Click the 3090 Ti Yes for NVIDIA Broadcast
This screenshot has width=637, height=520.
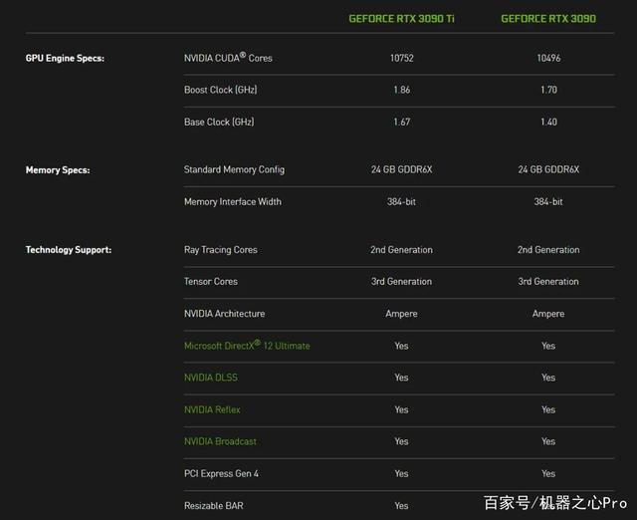coord(401,441)
